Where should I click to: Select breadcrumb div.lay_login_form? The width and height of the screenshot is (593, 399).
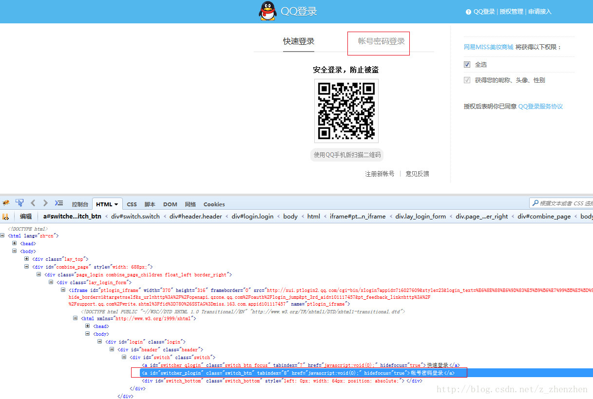(x=421, y=217)
